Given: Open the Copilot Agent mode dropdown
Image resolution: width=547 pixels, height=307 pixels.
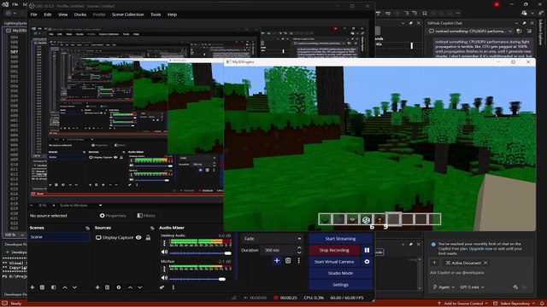Looking at the screenshot, I should (444, 287).
